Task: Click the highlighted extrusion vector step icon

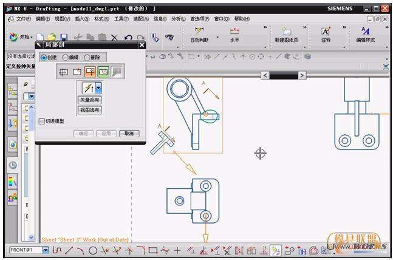Action: pos(90,72)
